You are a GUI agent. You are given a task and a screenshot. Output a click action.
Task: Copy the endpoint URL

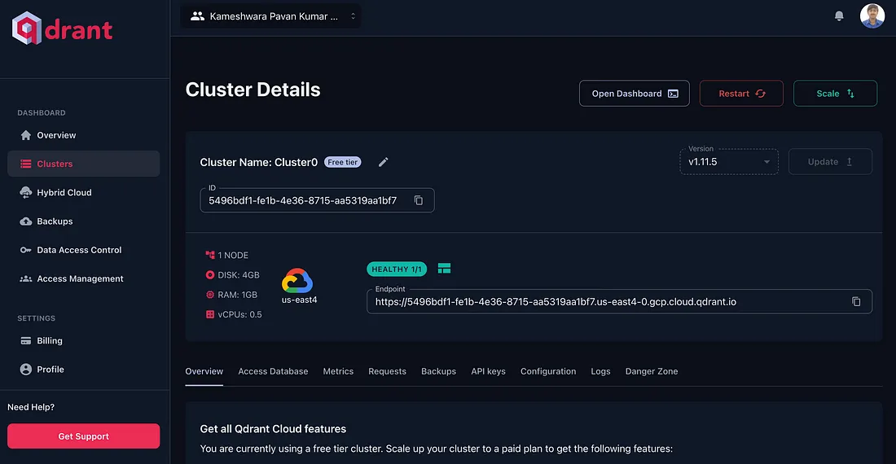pyautogui.click(x=856, y=301)
